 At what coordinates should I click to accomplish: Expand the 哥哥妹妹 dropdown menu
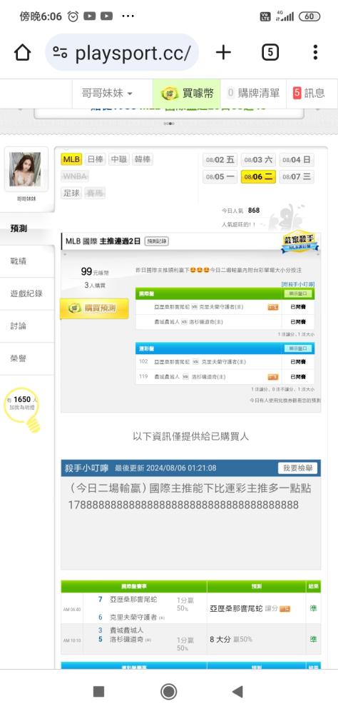tap(107, 94)
